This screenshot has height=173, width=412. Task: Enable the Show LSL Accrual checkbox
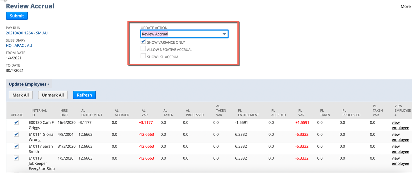143,56
